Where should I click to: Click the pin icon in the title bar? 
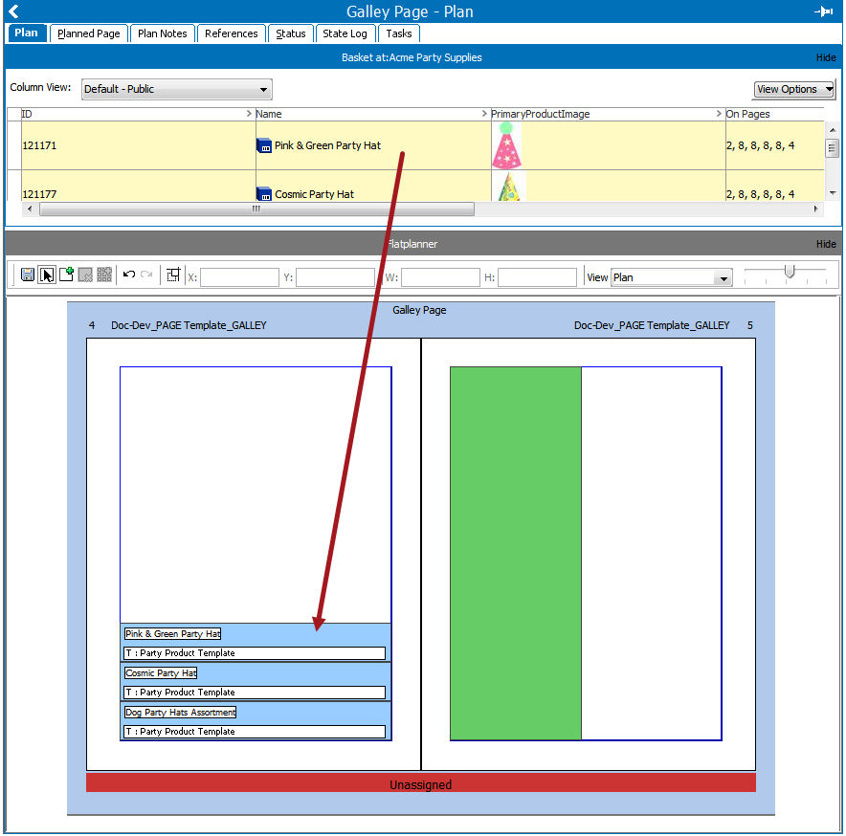(824, 11)
